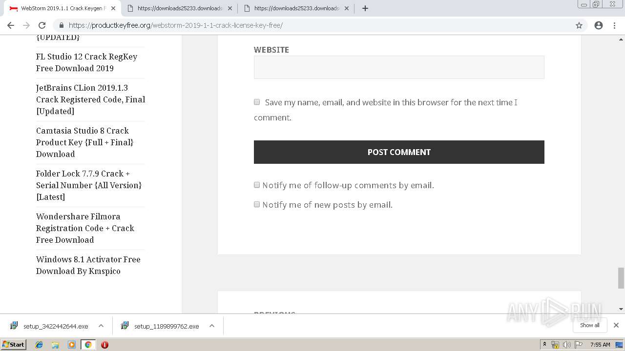Go forward to the next page
The height and width of the screenshot is (351, 625).
click(x=26, y=25)
